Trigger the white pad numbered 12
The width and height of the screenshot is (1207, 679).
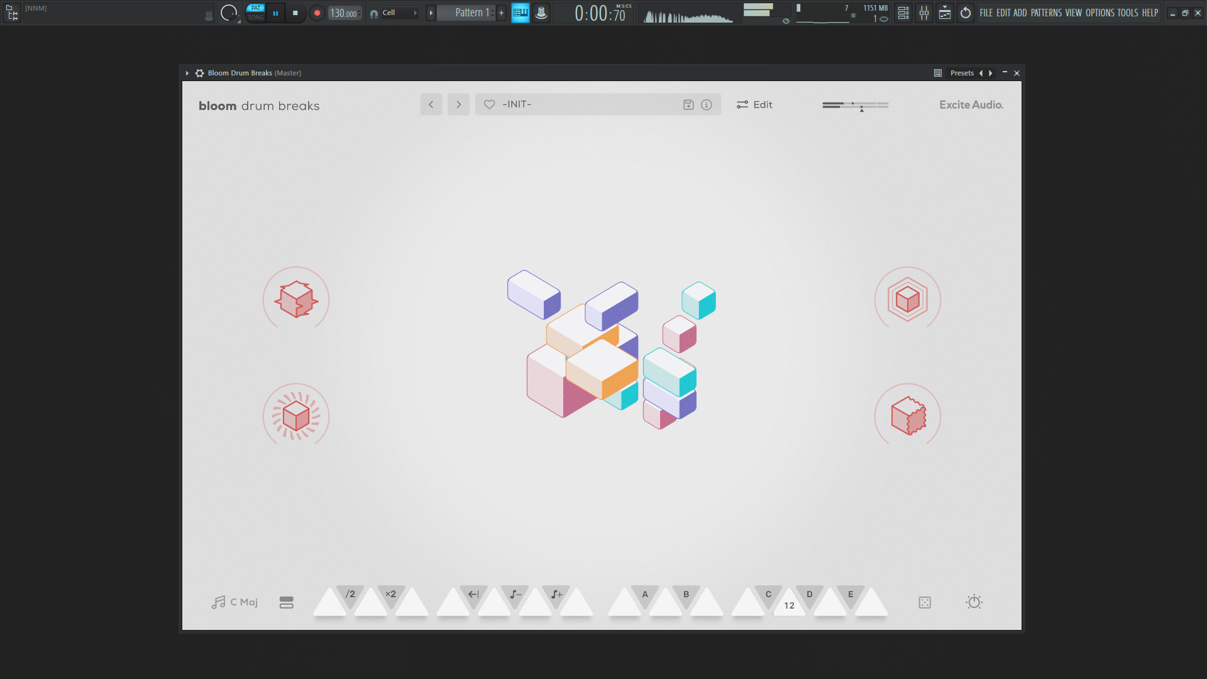[x=789, y=605]
